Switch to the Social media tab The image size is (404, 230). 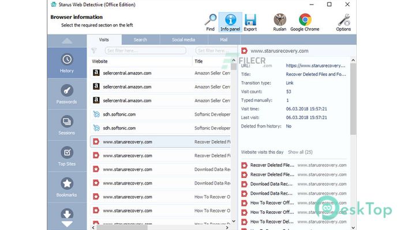pos(184,40)
